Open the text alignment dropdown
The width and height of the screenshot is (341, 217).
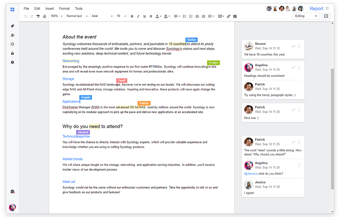tap(177, 17)
